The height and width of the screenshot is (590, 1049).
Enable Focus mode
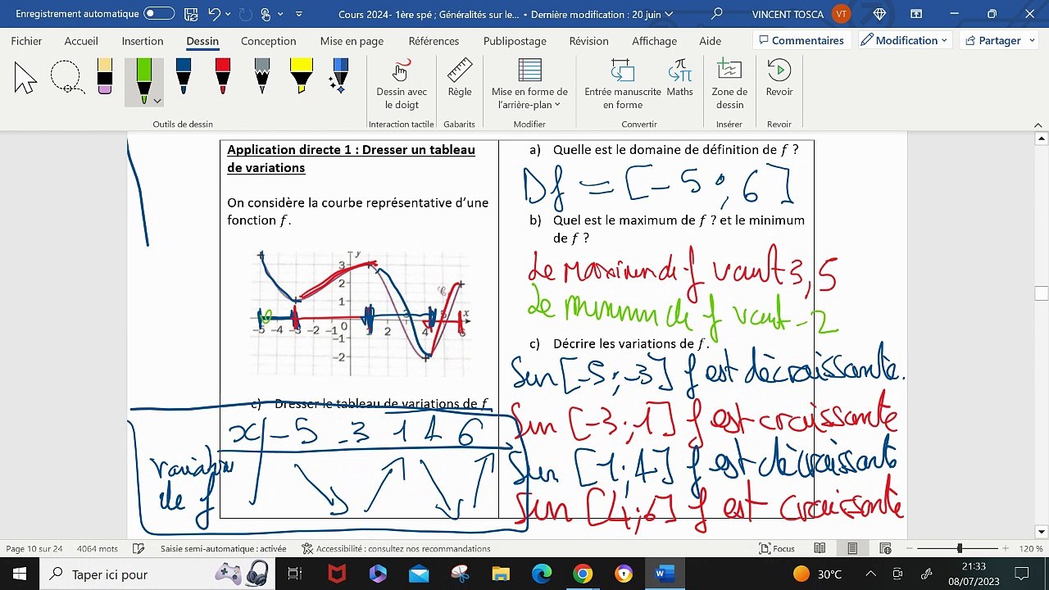click(777, 549)
